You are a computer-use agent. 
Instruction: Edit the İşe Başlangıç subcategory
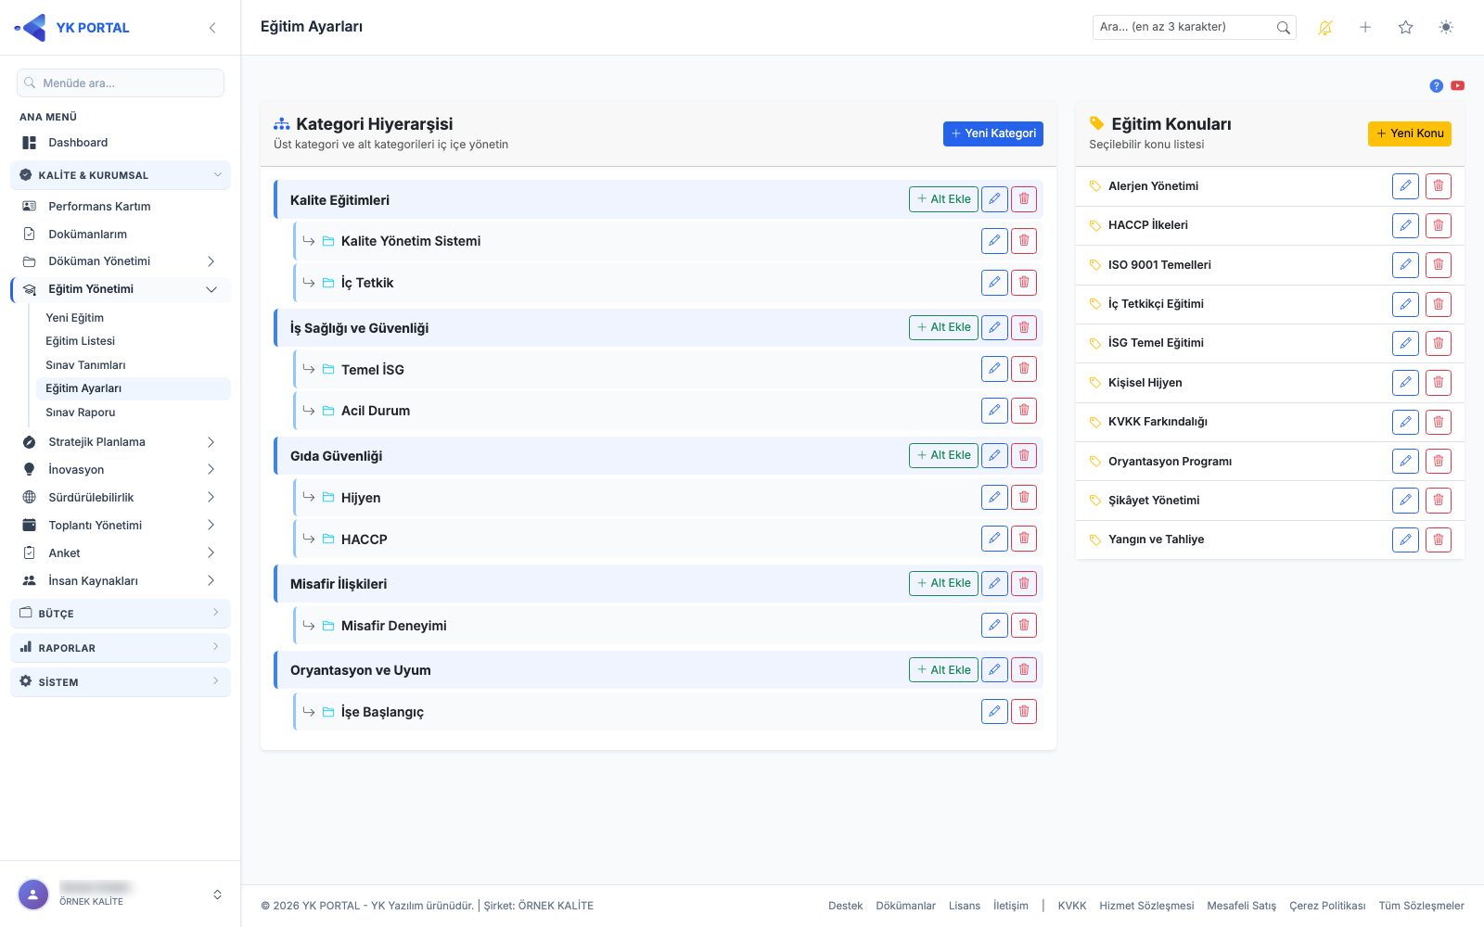[994, 712]
